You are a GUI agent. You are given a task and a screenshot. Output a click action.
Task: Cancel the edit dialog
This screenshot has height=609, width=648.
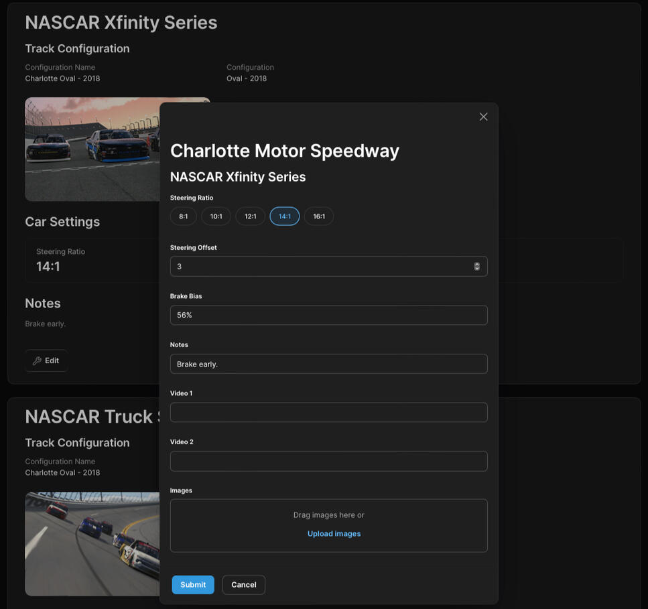[x=244, y=585]
